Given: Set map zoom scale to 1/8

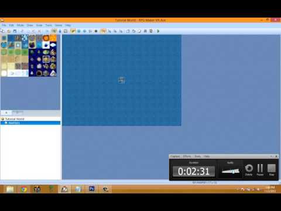Looking at the screenshot, I should point(121,31).
